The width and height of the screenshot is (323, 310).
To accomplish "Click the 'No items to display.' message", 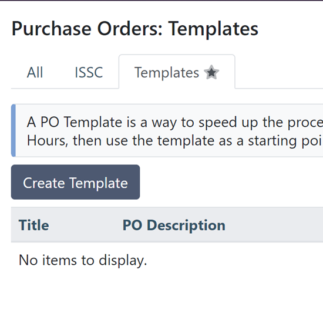I will [83, 260].
